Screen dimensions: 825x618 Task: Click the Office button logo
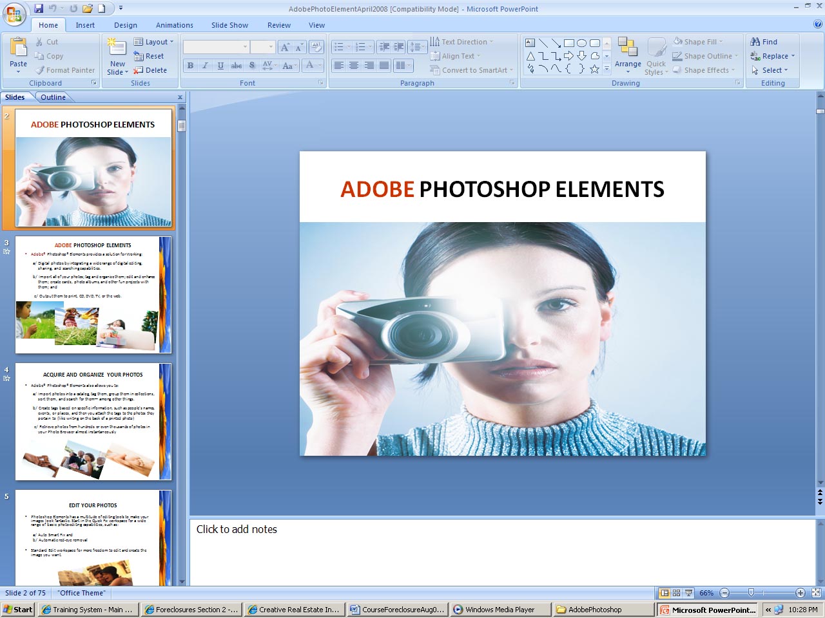[x=14, y=14]
